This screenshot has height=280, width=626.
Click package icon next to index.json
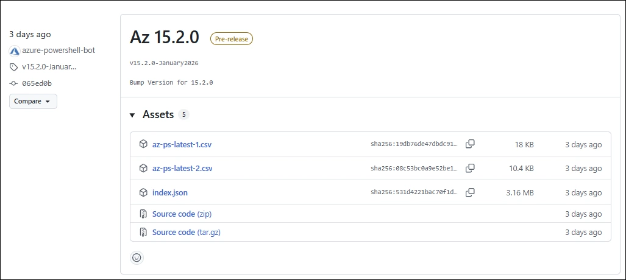point(143,192)
